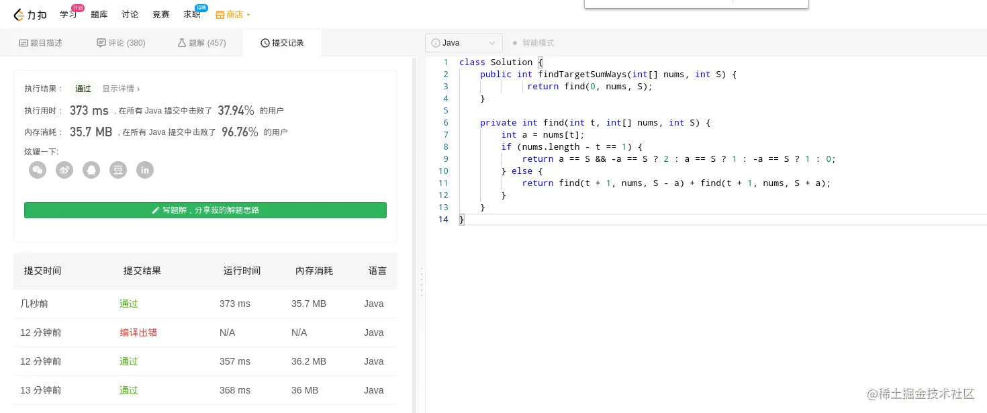Open the 求职 jobs menu
The width and height of the screenshot is (987, 413).
192,15
